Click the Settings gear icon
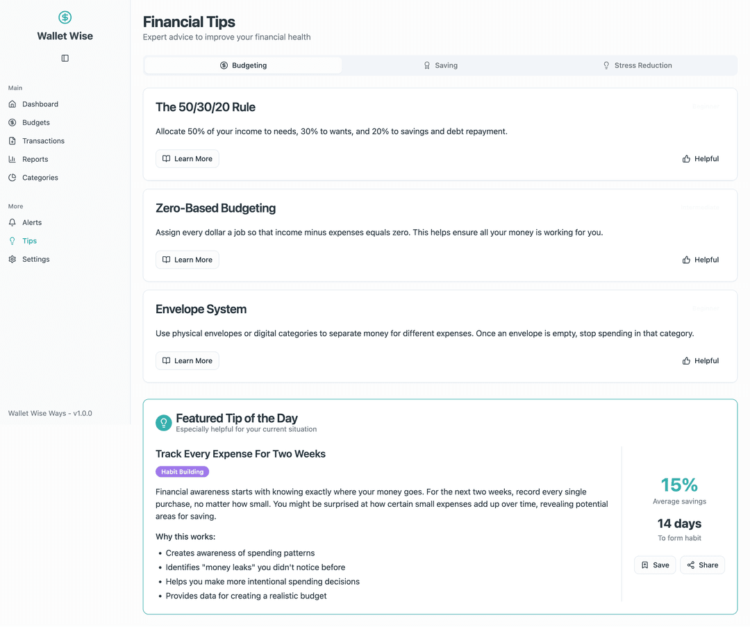Viewport: 750px width, 627px height. pos(12,259)
